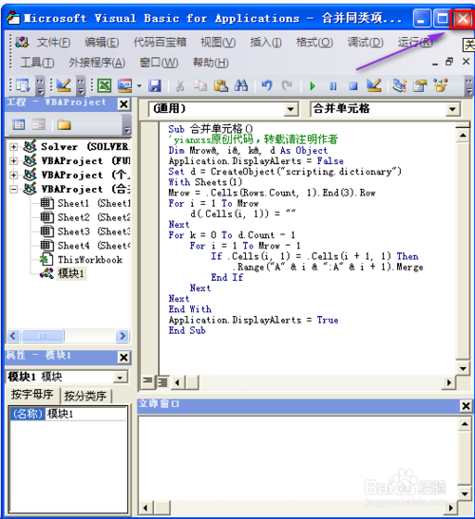Run the macro with the green play icon
475x519 pixels.
(313, 86)
